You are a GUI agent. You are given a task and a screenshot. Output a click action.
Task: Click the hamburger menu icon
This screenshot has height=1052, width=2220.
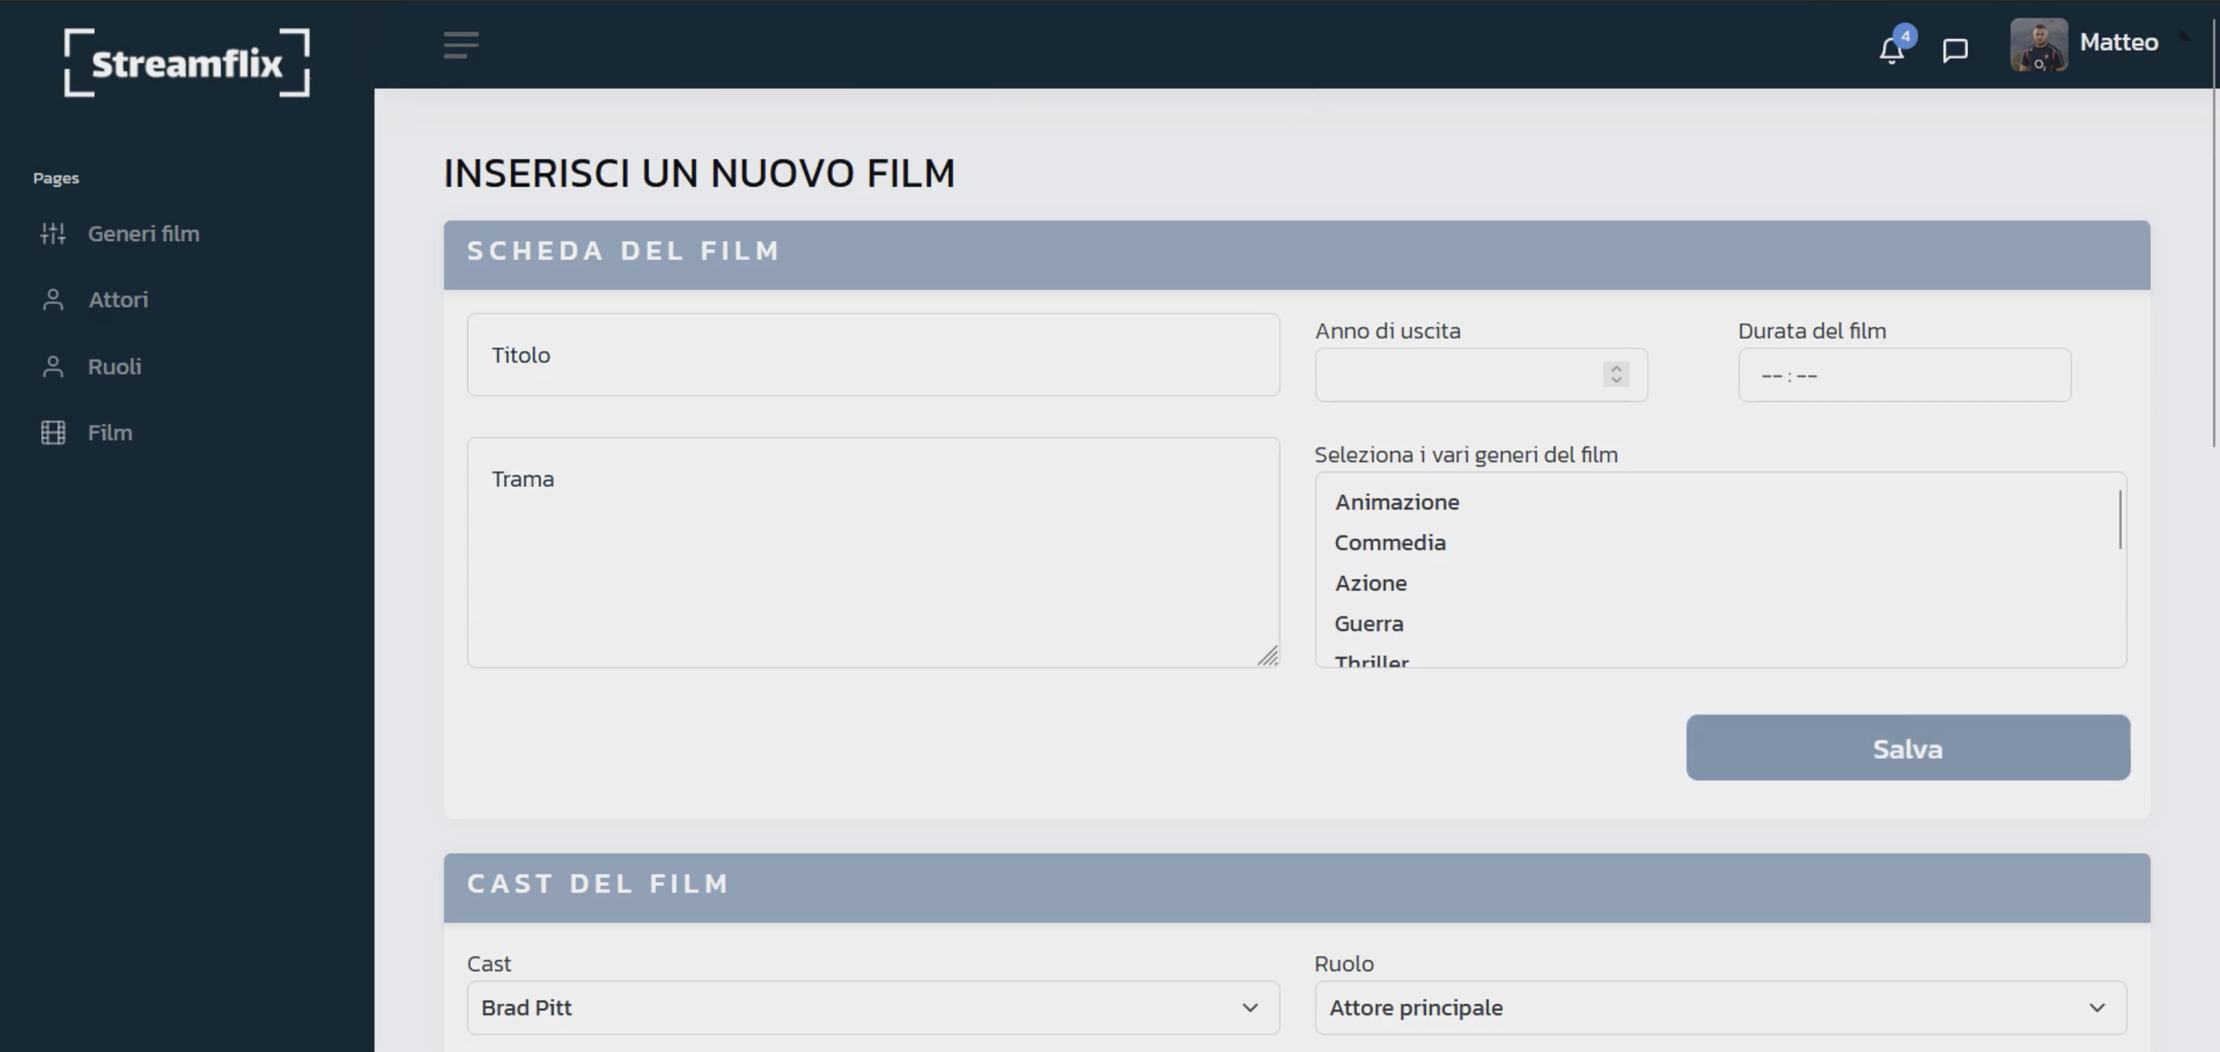pos(460,45)
